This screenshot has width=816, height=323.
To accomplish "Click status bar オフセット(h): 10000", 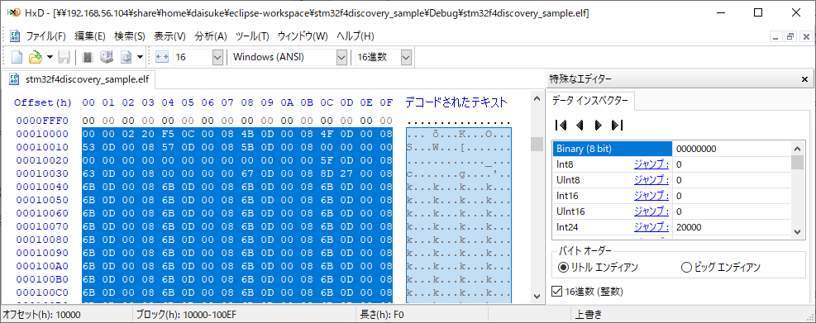I will click(x=41, y=314).
